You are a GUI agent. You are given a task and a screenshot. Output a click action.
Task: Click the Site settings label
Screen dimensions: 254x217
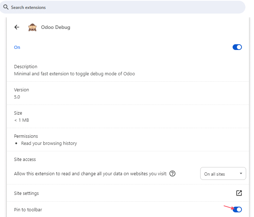click(x=26, y=193)
